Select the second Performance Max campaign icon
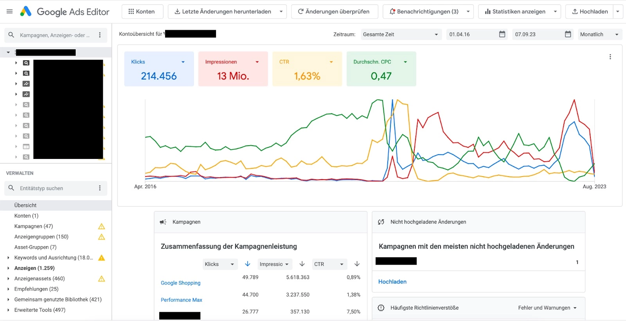 (26, 94)
